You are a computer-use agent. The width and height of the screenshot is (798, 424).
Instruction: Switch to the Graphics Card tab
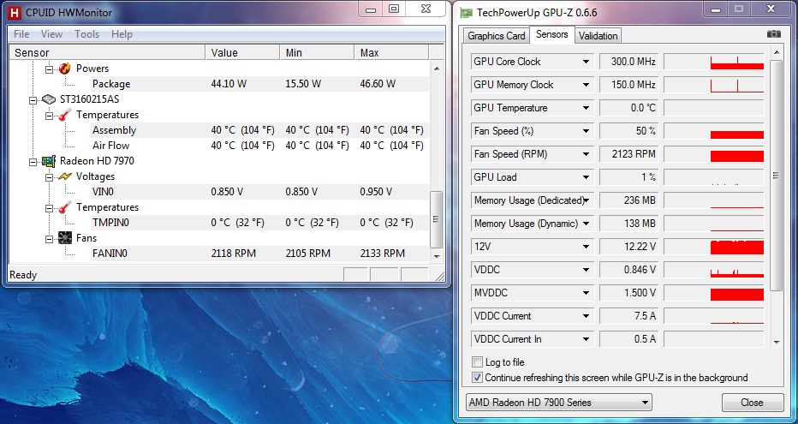[497, 36]
